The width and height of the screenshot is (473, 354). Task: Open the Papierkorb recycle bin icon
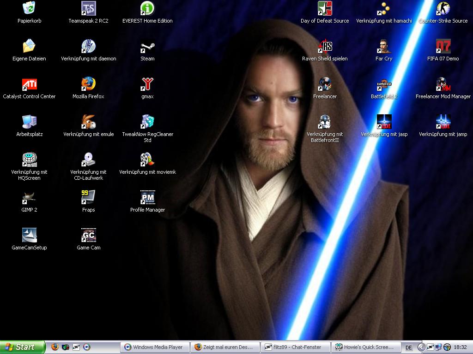(29, 9)
